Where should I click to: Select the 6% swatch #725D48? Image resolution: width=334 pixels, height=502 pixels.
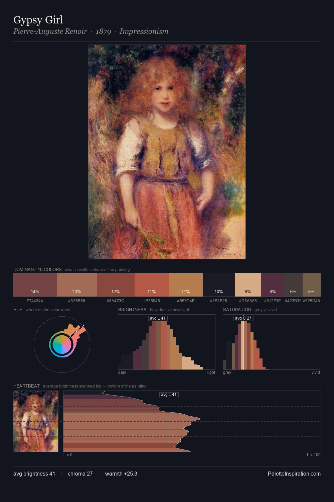pyautogui.click(x=312, y=285)
